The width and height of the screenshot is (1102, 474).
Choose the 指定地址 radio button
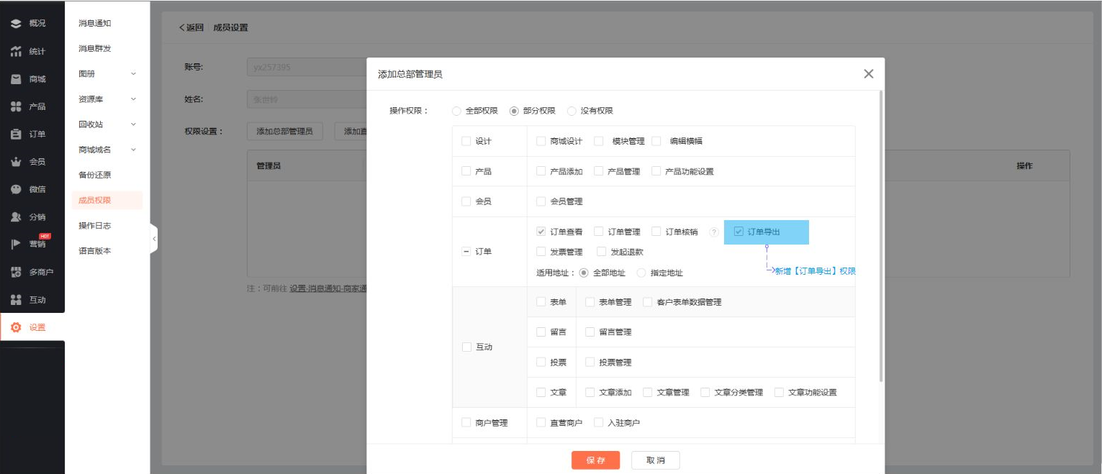point(641,273)
